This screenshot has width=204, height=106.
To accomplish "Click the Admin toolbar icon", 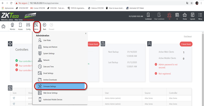I will pos(36,25).
